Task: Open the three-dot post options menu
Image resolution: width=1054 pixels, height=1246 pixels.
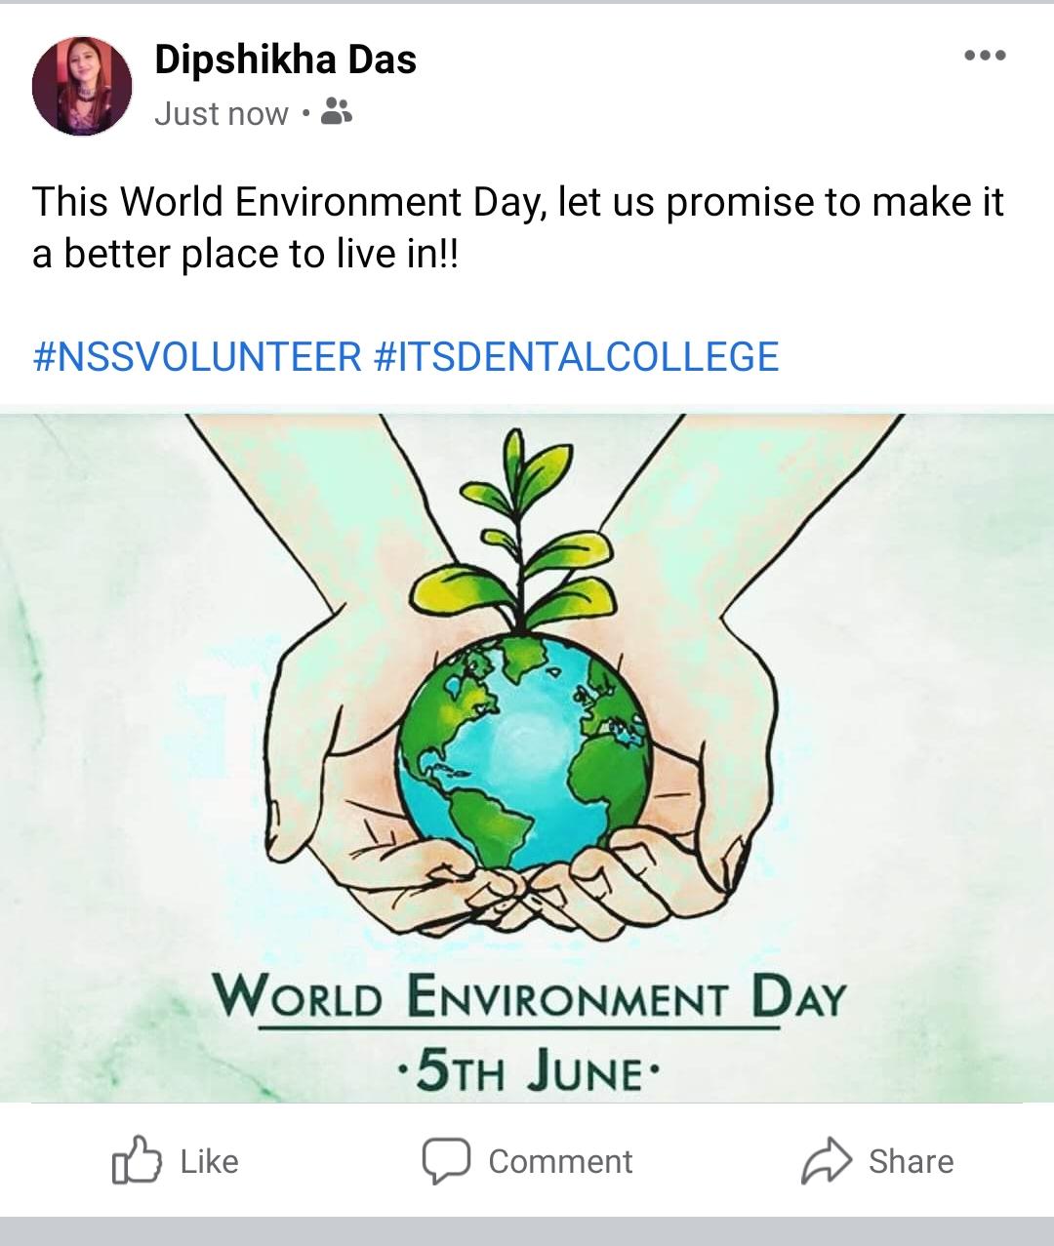Action: click(984, 57)
